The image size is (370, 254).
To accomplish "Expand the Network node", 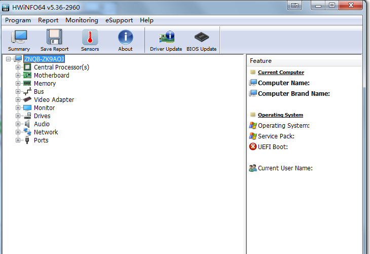I will click(18, 132).
